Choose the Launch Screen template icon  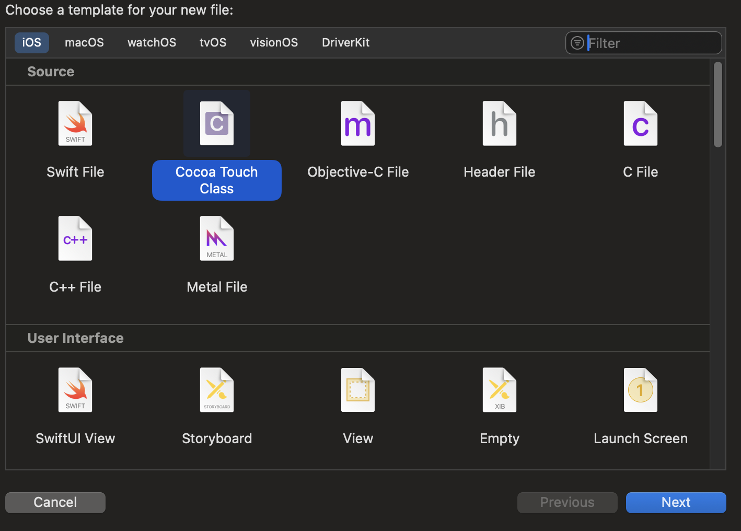tap(641, 390)
